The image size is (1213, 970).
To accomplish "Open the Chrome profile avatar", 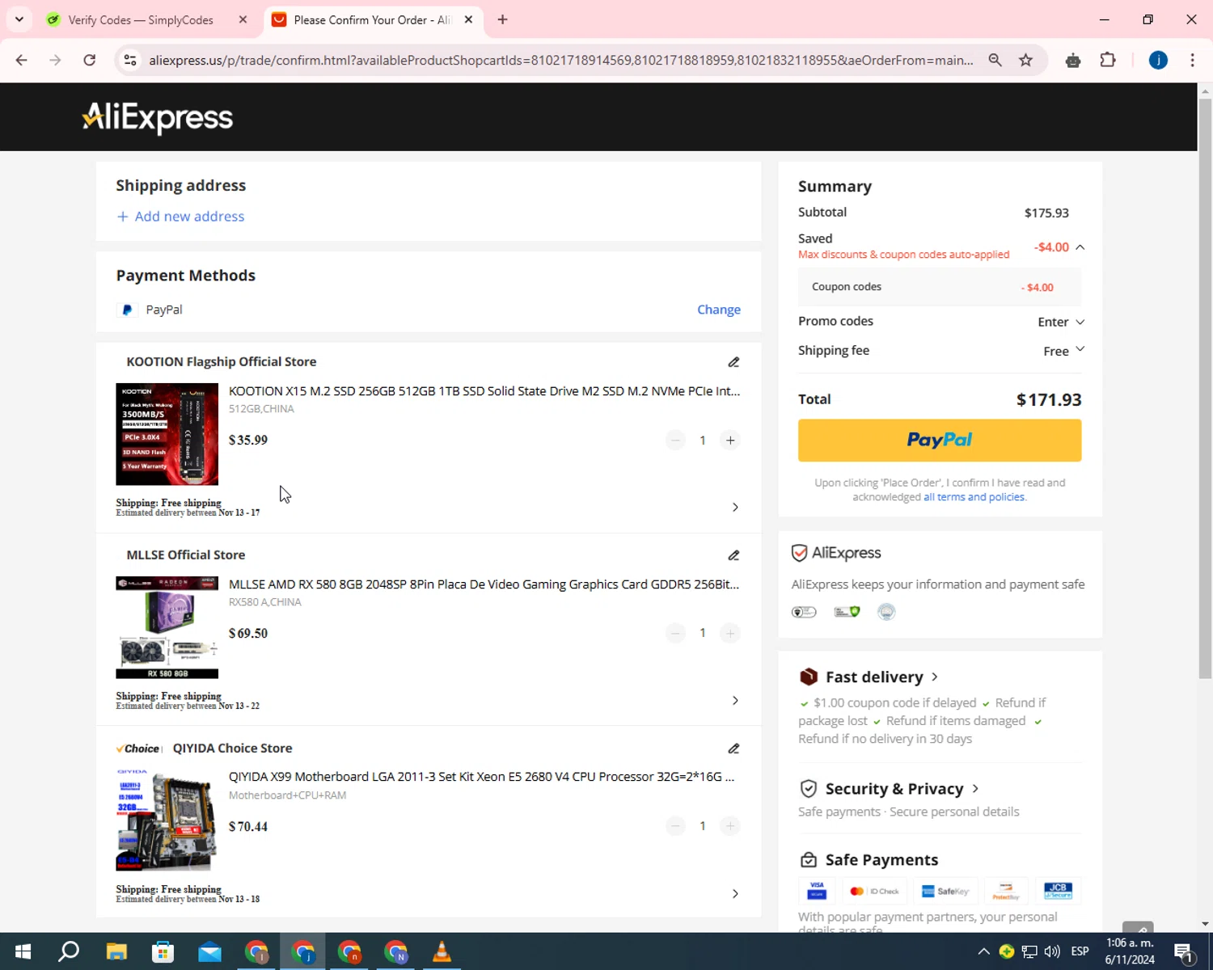I will click(x=1158, y=60).
